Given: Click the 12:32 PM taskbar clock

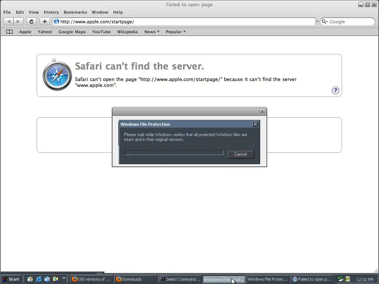Looking at the screenshot, I should click(365, 280).
